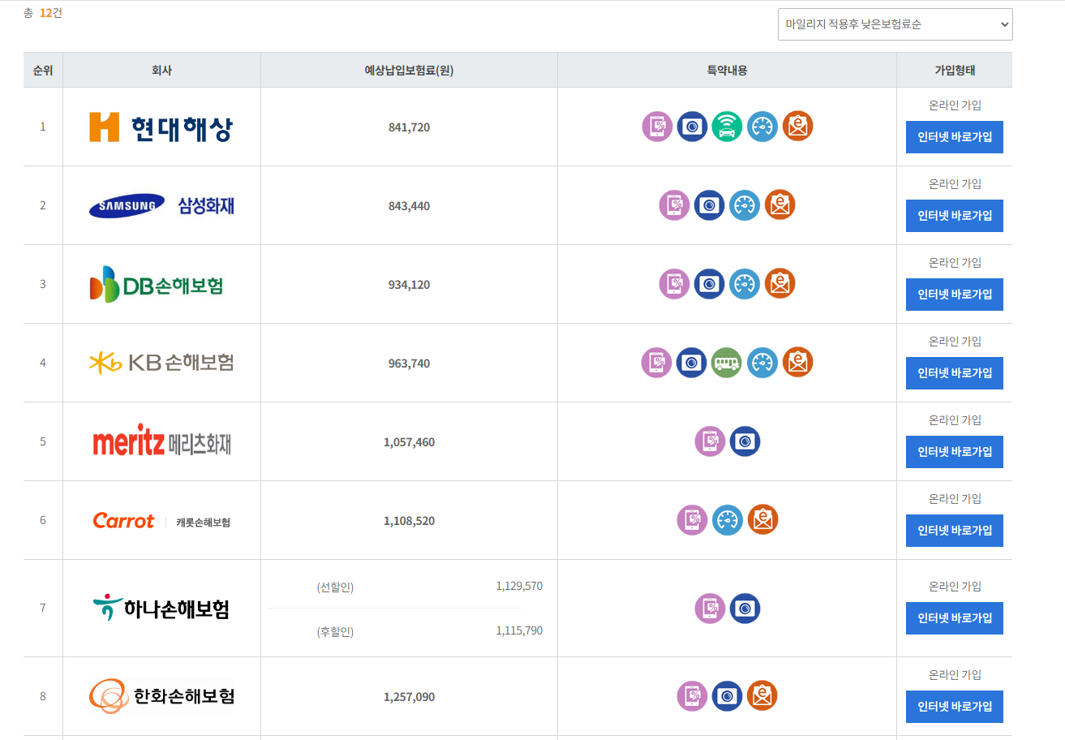Click premium value 963,740
The height and width of the screenshot is (740, 1065).
(409, 364)
